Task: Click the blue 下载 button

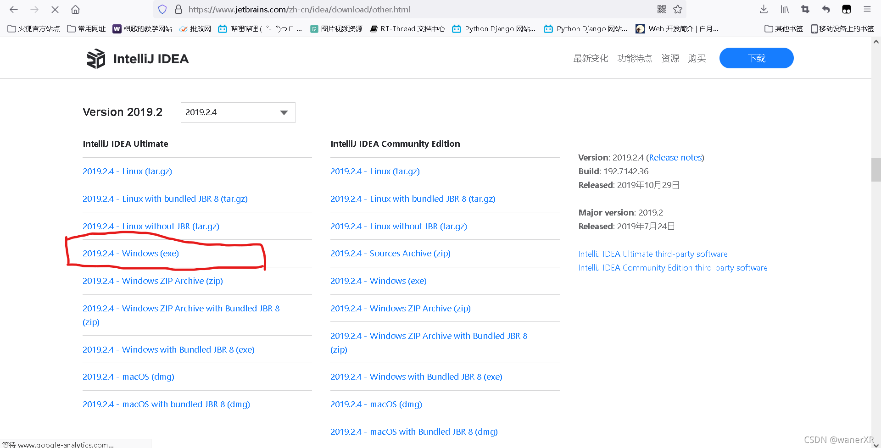Action: [x=756, y=58]
